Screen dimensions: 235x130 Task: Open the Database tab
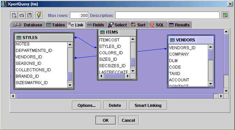click(x=28, y=25)
